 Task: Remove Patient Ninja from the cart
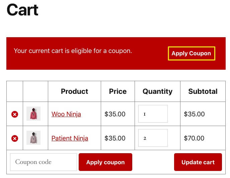coord(15,138)
